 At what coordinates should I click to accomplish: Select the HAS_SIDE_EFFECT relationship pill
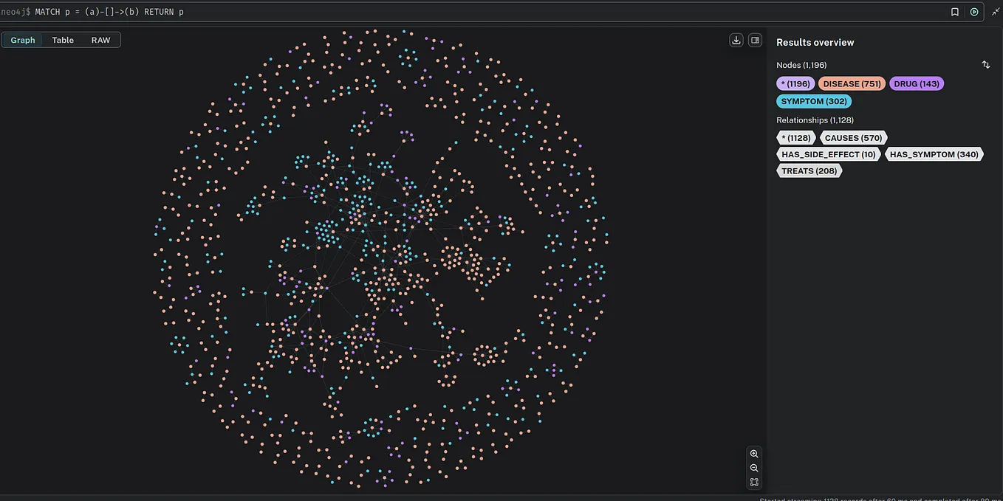[828, 153]
